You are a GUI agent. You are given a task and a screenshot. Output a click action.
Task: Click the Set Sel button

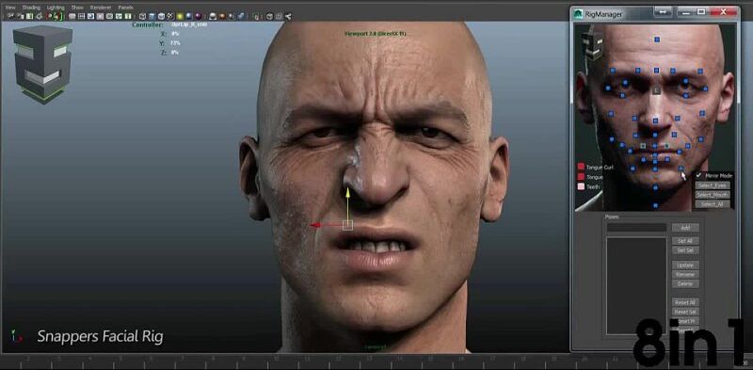[685, 250]
